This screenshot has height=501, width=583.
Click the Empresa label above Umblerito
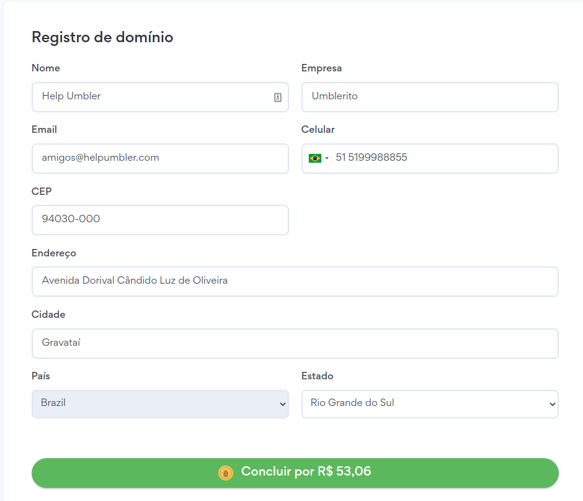point(321,68)
